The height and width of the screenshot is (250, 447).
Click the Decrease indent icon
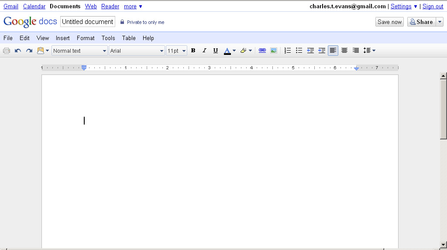[310, 51]
